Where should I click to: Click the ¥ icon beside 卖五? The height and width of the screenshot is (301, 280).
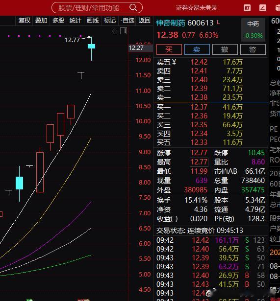[x=174, y=62]
